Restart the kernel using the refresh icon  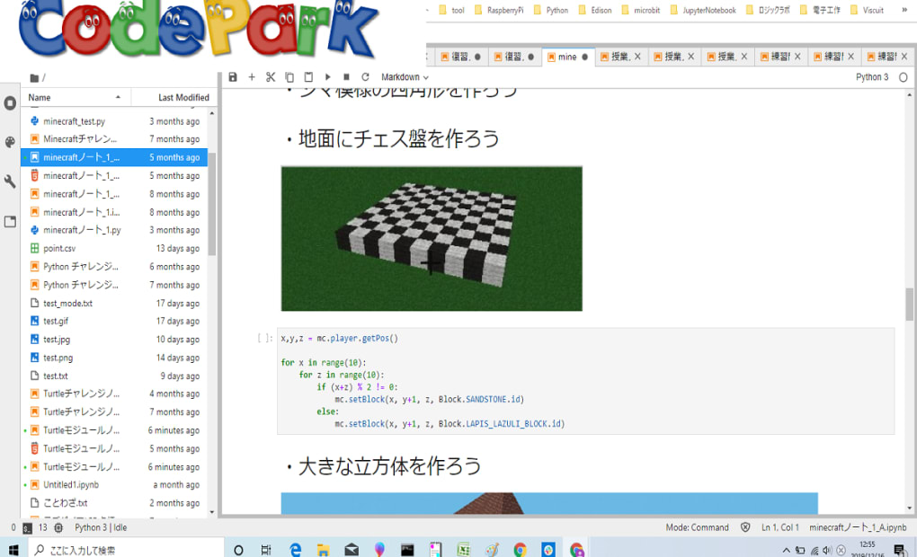click(365, 77)
